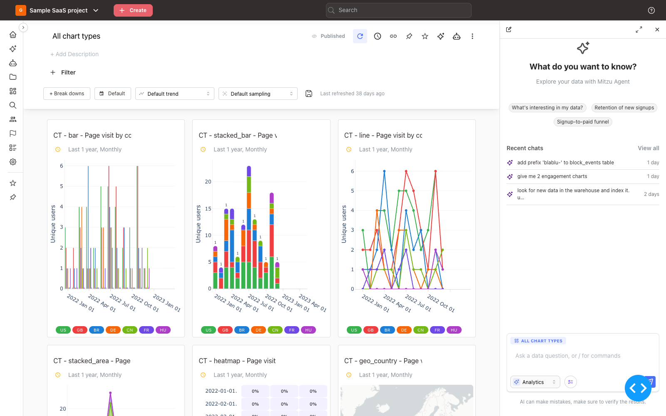Open the three-dot more options menu

point(472,36)
